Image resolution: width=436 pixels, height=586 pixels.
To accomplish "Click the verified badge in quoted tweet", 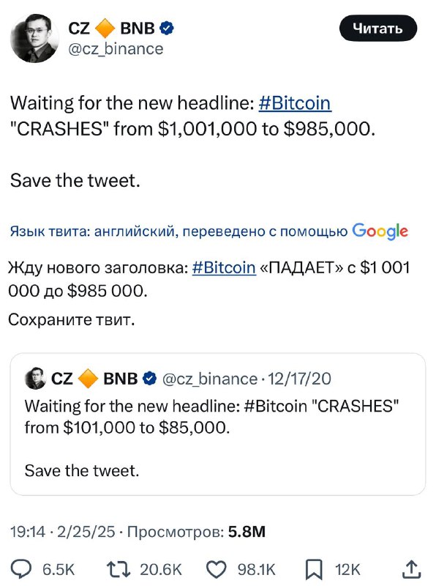I will (x=150, y=379).
